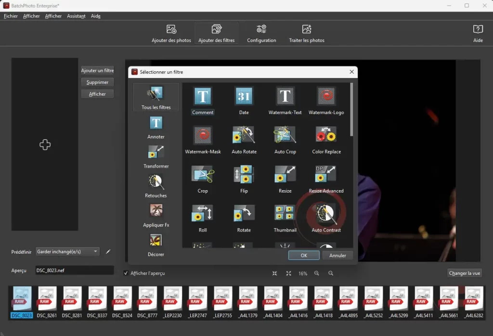Edit preset with pencil icon
Screen dimensions: 493x336
pyautogui.click(x=108, y=251)
